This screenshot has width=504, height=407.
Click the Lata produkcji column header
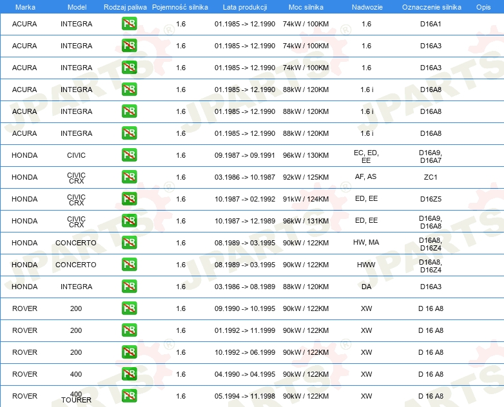[245, 7]
